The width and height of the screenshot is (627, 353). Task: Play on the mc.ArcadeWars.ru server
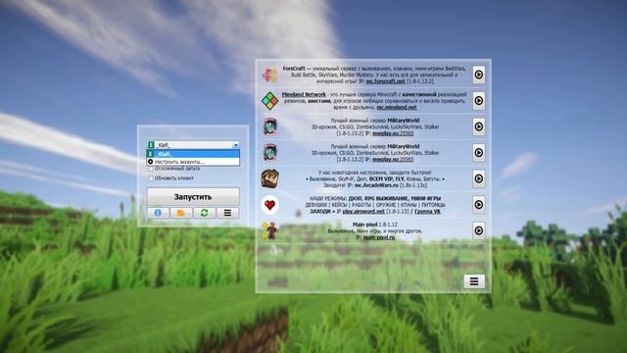479,178
